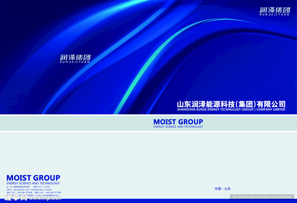Click the e-mail rany2006@163.com
This screenshot has height=203, width=297.
(50, 195)
